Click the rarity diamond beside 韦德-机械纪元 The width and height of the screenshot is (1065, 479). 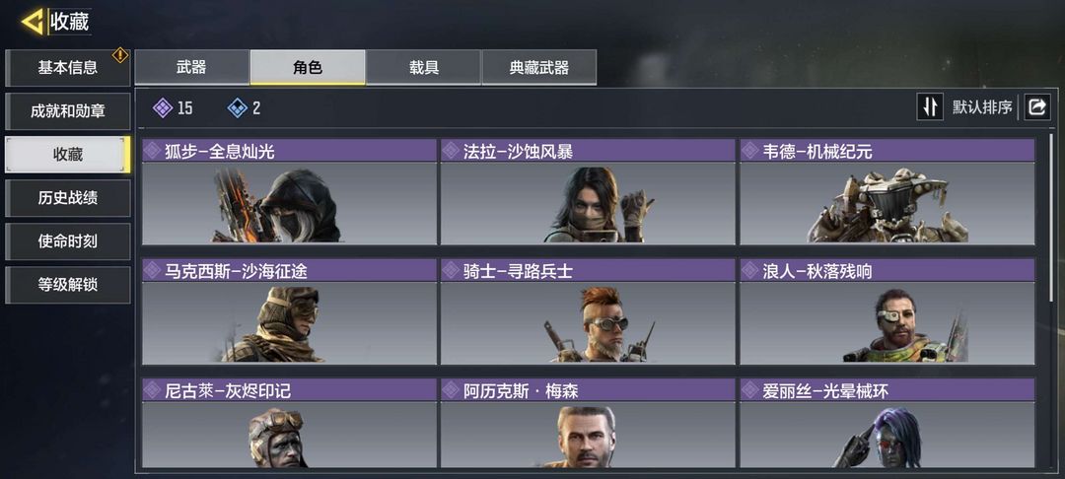coord(749,151)
